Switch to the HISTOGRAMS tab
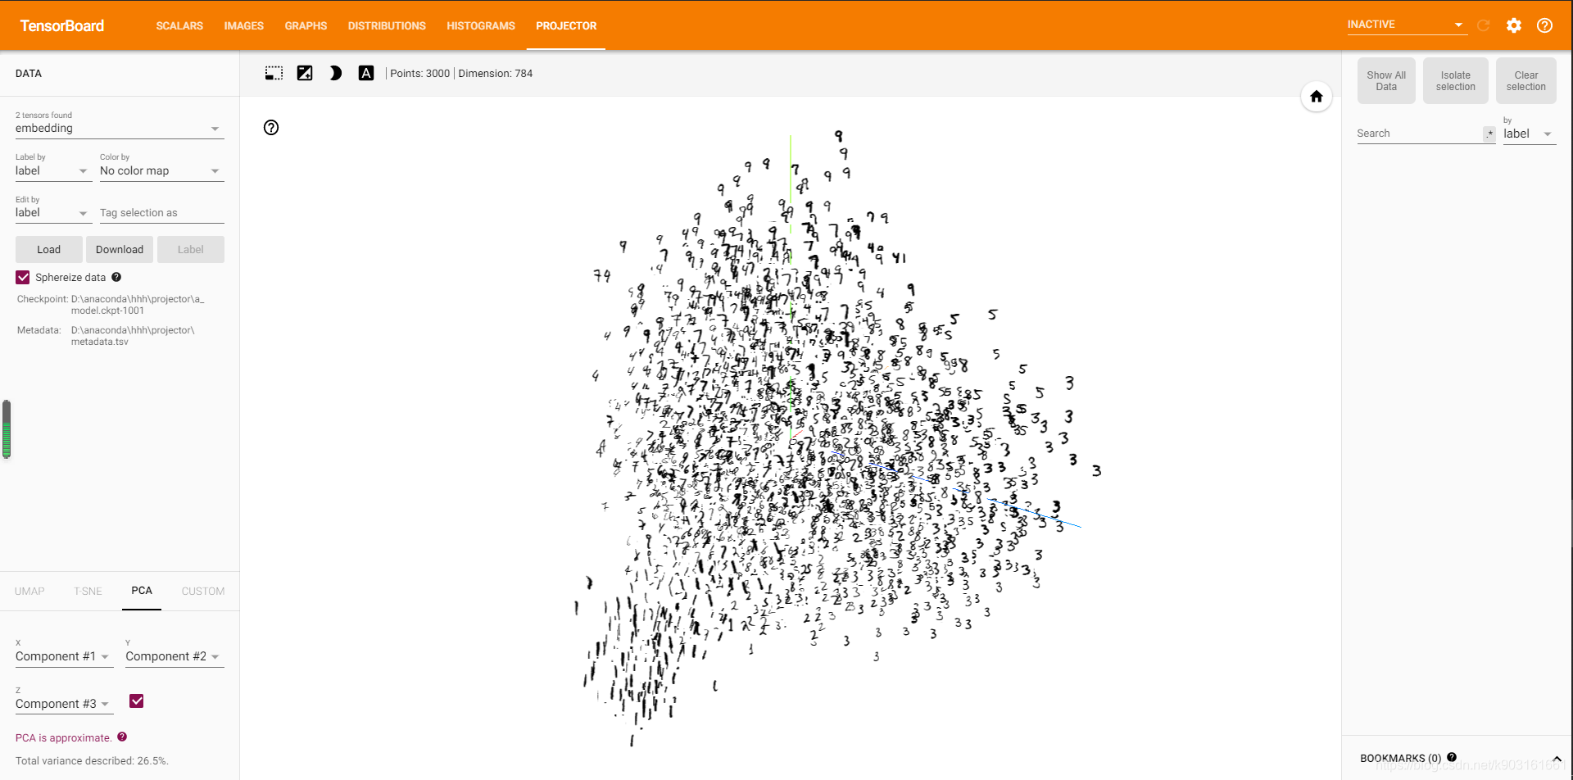Image resolution: width=1573 pixels, height=780 pixels. point(481,25)
